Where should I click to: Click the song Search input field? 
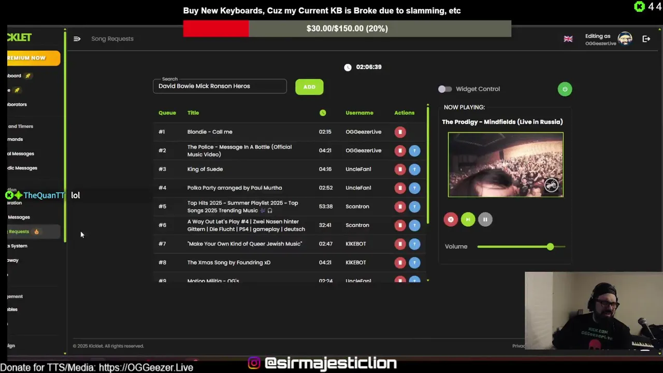point(220,87)
